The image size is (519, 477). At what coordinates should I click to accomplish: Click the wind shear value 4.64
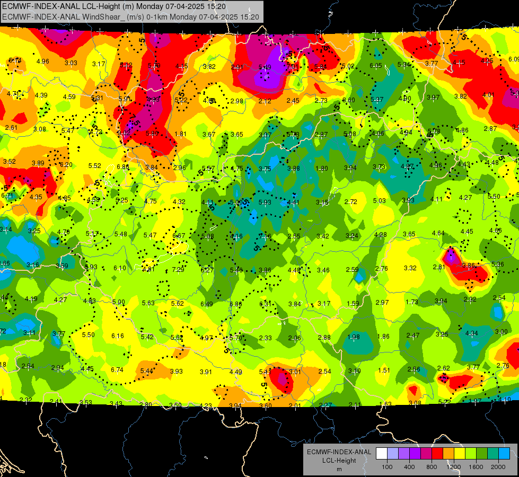point(438,233)
